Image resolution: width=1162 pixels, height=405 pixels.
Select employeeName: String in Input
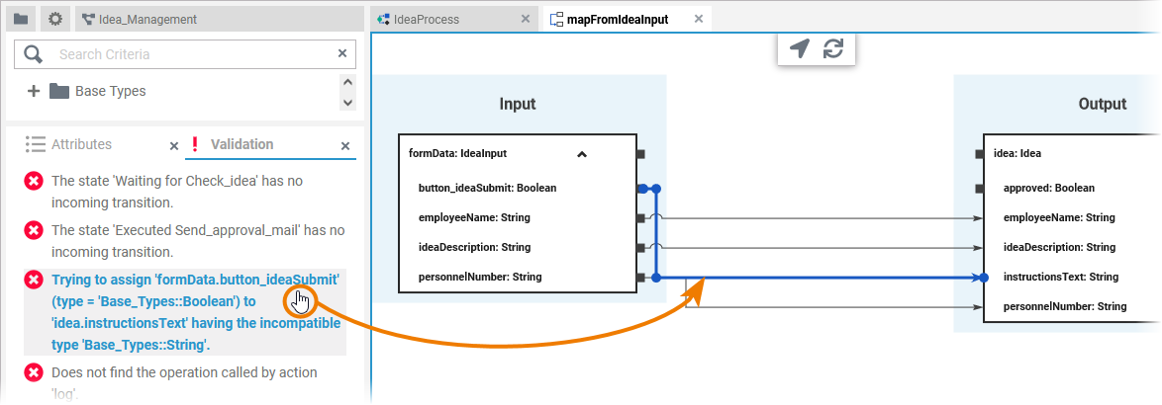point(474,217)
